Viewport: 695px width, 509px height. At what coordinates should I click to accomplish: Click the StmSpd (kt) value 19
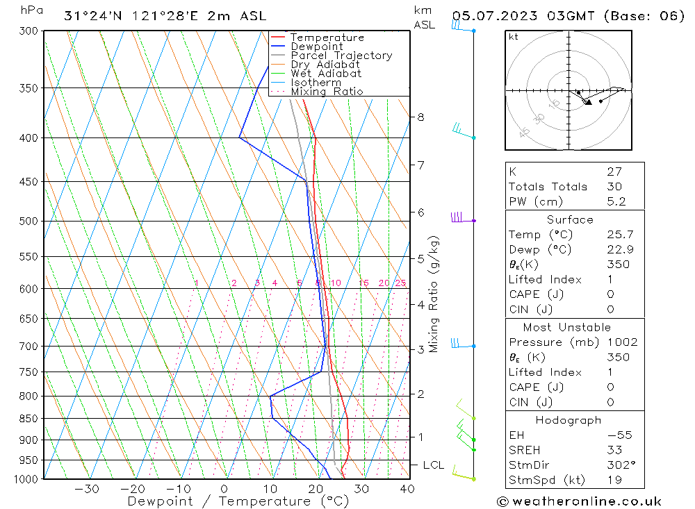[x=614, y=480]
